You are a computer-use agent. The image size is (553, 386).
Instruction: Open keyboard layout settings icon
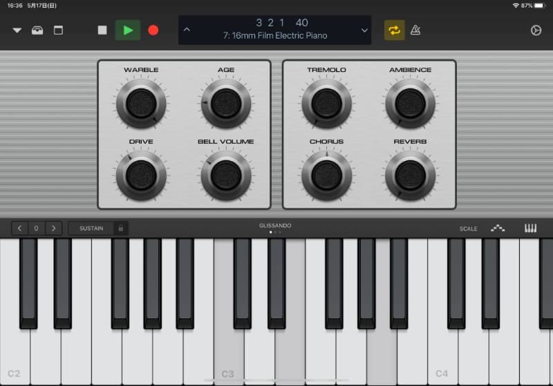pos(530,229)
